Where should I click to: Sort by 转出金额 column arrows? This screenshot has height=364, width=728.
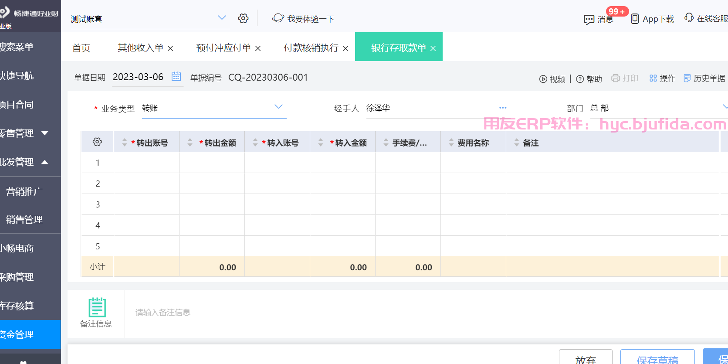pyautogui.click(x=190, y=142)
